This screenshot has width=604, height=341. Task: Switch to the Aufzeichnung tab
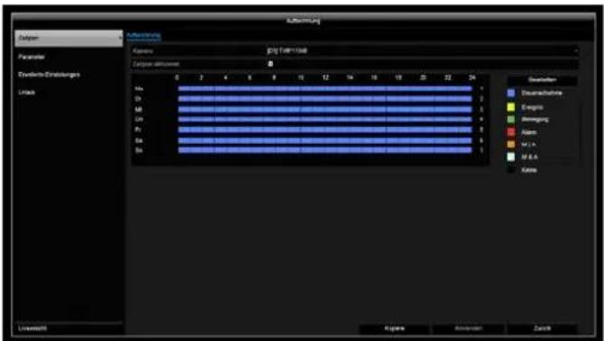click(x=143, y=36)
